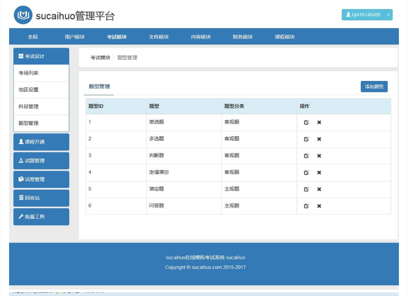Delete the 单选题 question type

pyautogui.click(x=319, y=122)
